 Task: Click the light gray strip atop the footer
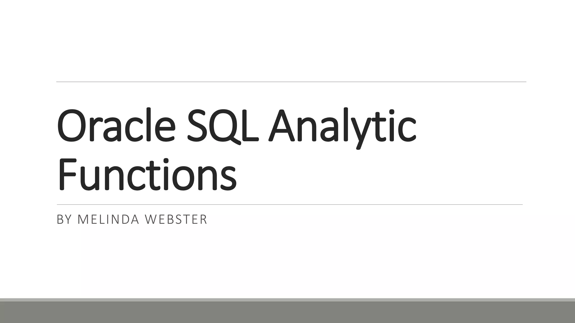pos(287,300)
